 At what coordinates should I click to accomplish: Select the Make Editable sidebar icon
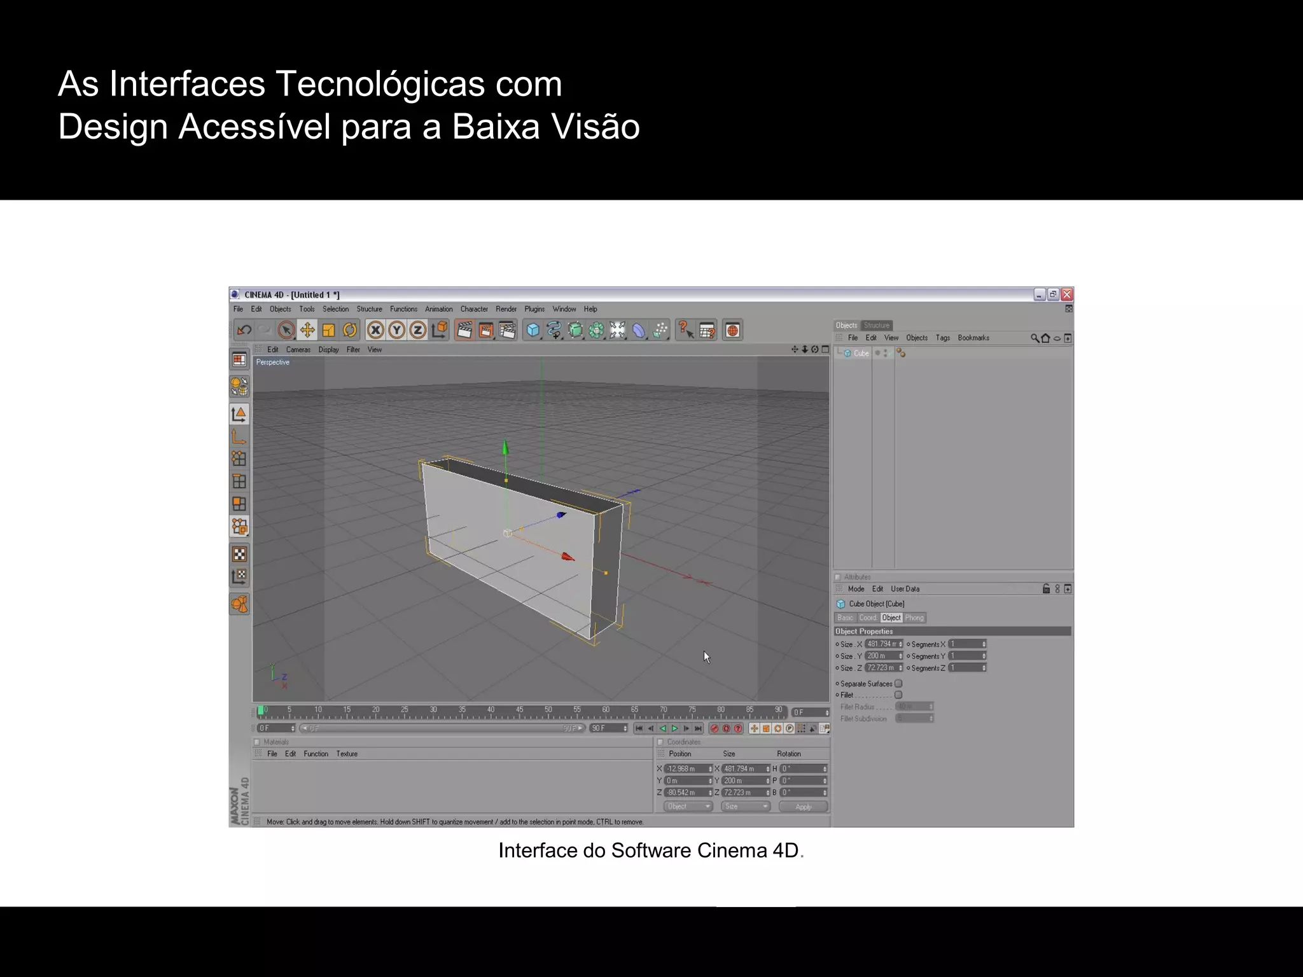[239, 386]
